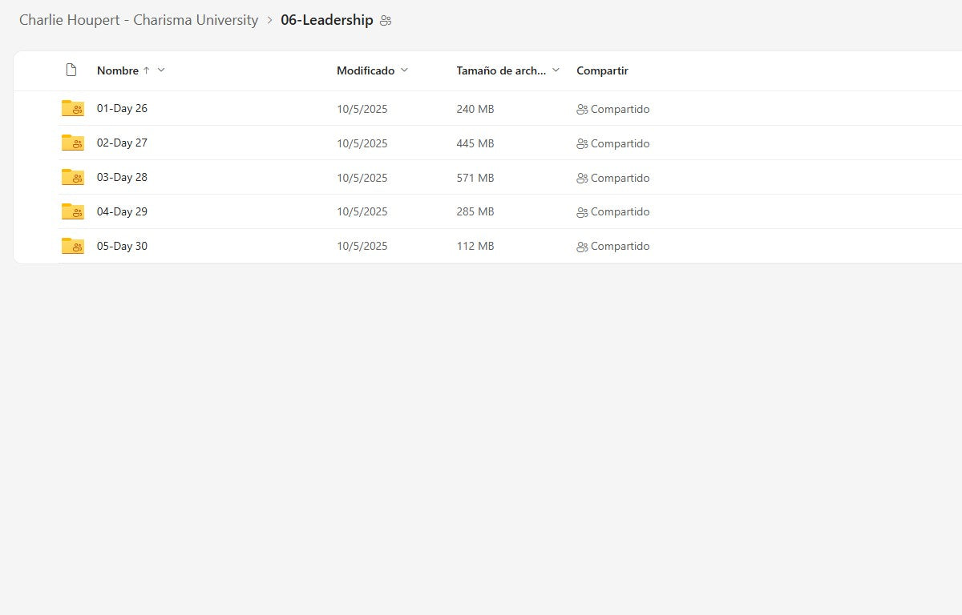Screen dimensions: 962x615
Task: Open the Modificado column dropdown
Action: (404, 70)
